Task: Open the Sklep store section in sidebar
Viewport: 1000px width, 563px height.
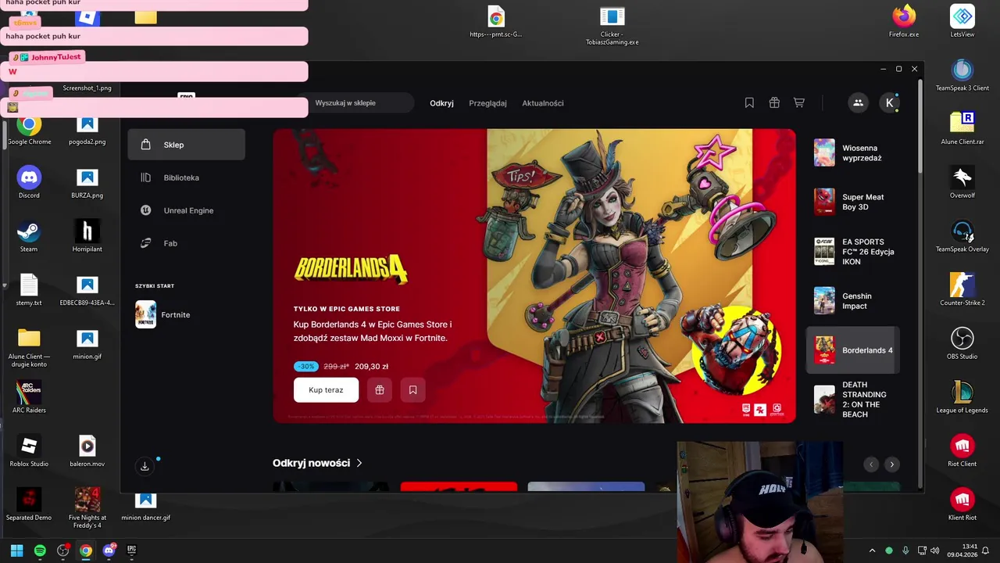Action: (186, 145)
